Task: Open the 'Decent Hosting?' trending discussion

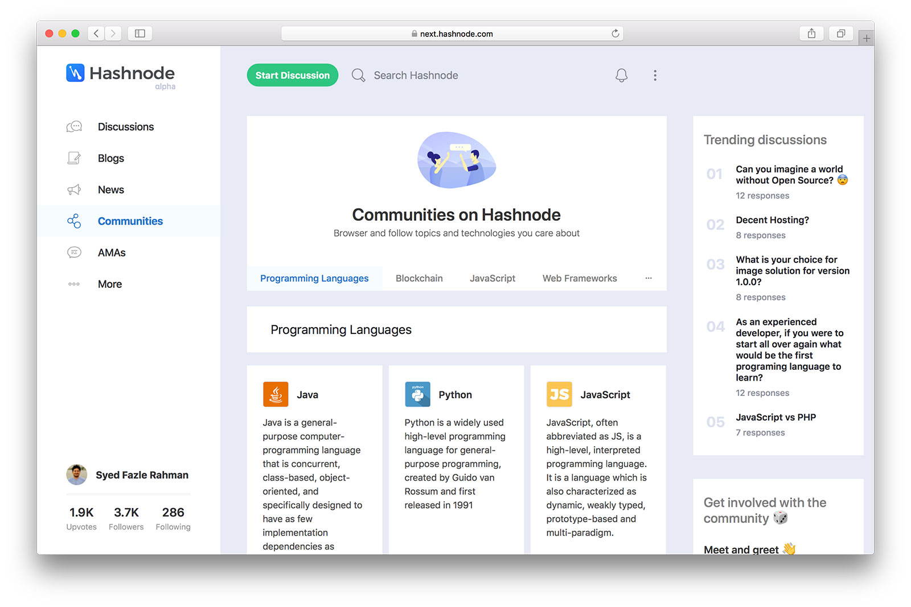Action: (772, 220)
